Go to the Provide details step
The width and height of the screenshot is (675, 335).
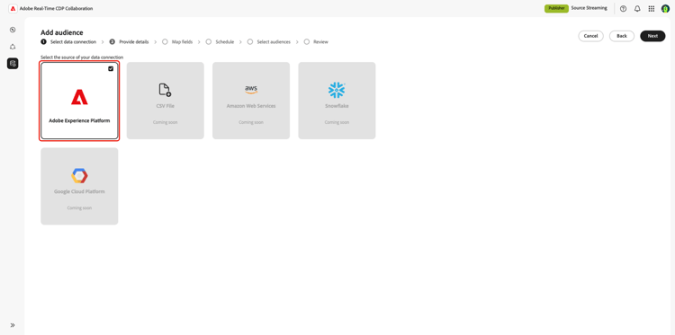(x=129, y=42)
